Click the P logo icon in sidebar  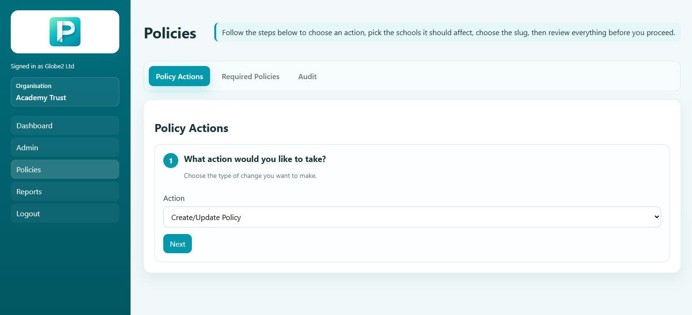(65, 32)
